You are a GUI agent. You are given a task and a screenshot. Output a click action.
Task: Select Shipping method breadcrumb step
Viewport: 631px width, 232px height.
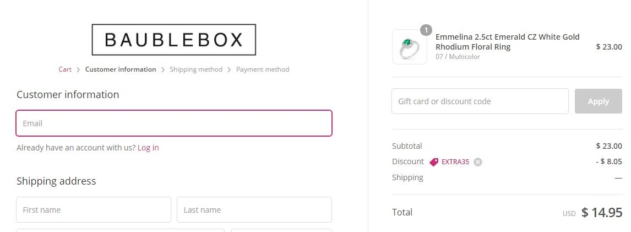point(196,69)
